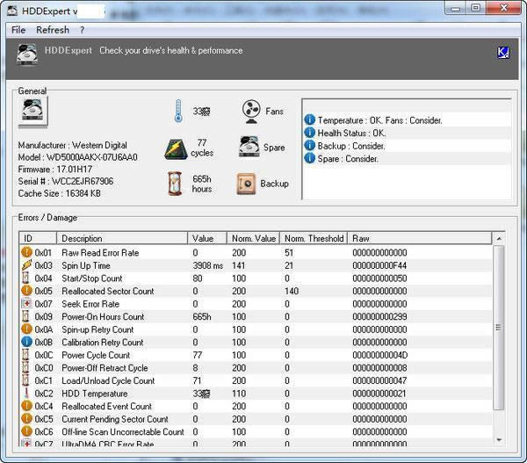This screenshot has height=463, width=527.
Task: Click hourglass icon for Start/Stop Count
Action: (25, 278)
